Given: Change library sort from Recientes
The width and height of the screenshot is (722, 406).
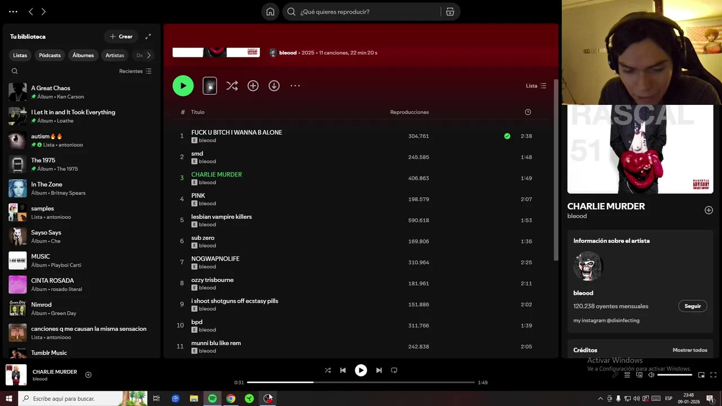Looking at the screenshot, I should pos(135,71).
